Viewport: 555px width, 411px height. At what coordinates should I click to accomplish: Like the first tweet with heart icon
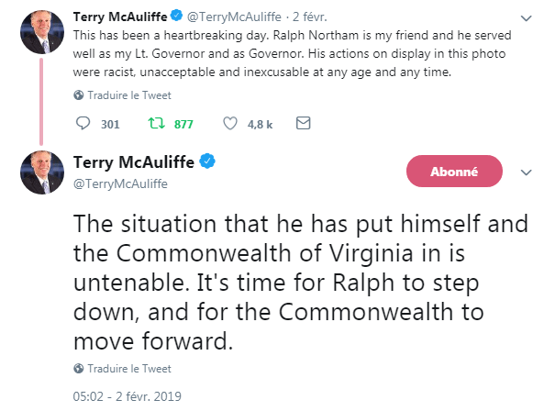tap(230, 124)
